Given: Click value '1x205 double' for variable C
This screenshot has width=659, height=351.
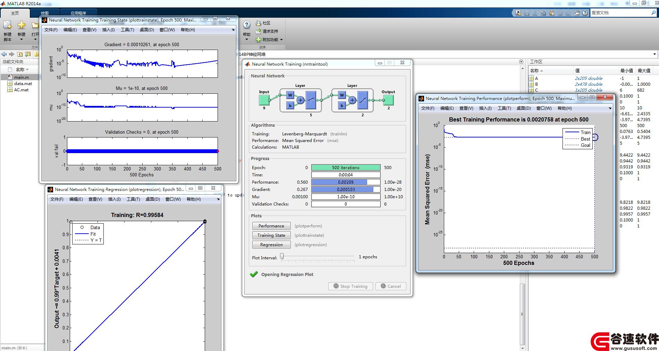Looking at the screenshot, I should click(589, 90).
